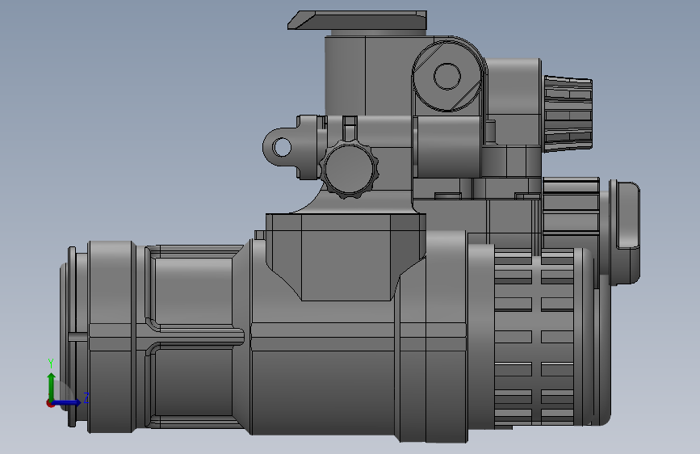The height and width of the screenshot is (454, 700).
Task: Select the ribbed slotted focus ring
Action: click(x=534, y=338)
